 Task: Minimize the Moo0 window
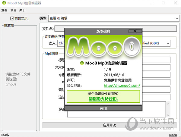(x=151, y=3)
